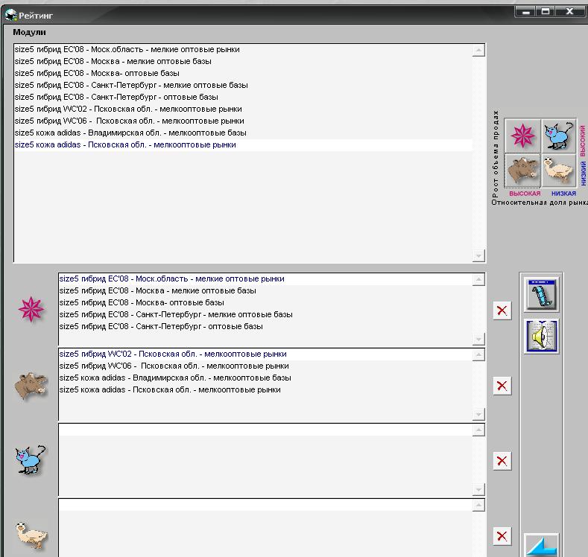Click the Рейтинг window title icon
Viewport: 588px width, 557px height.
tap(10, 16)
